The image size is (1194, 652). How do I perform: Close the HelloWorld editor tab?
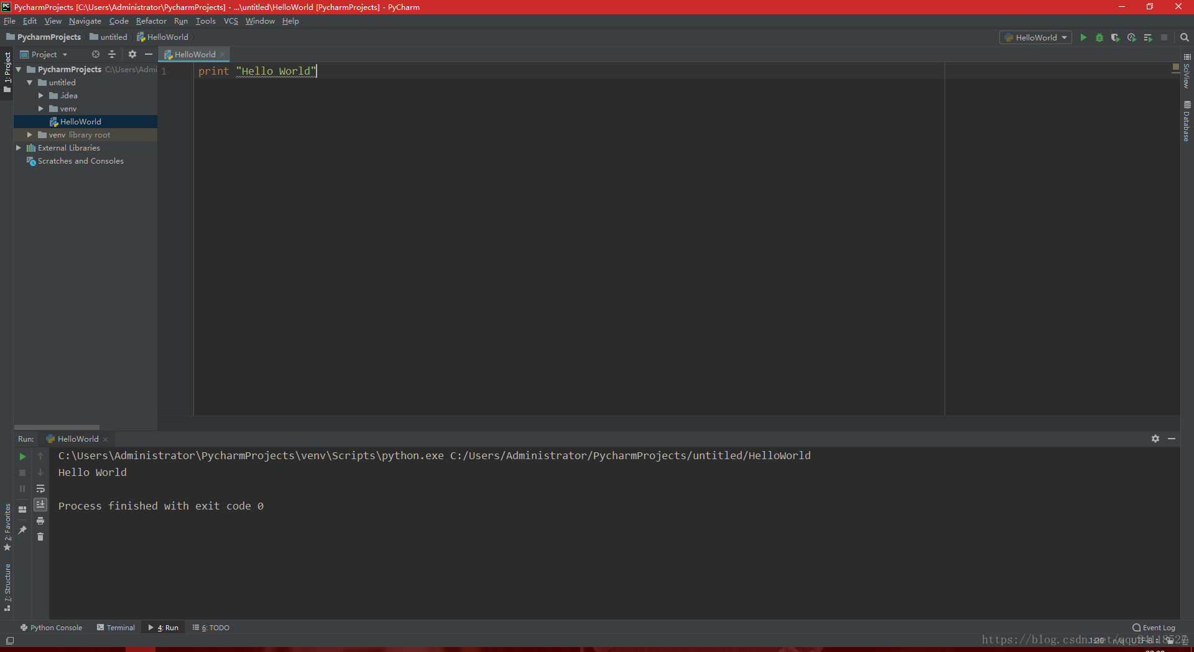tap(222, 55)
